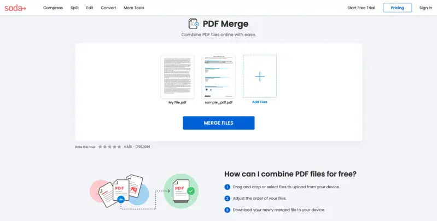
Task: Click the Add Files link
Action: tap(260, 102)
